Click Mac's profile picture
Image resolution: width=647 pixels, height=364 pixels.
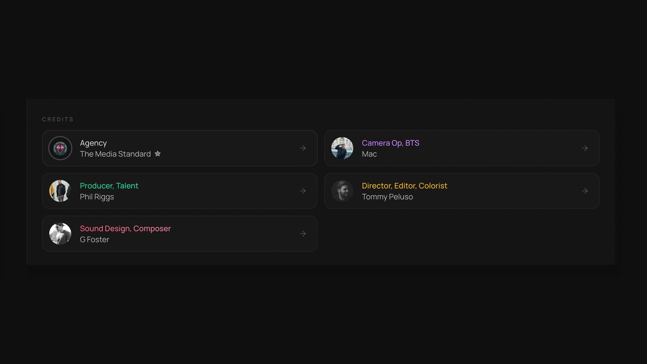pos(342,148)
